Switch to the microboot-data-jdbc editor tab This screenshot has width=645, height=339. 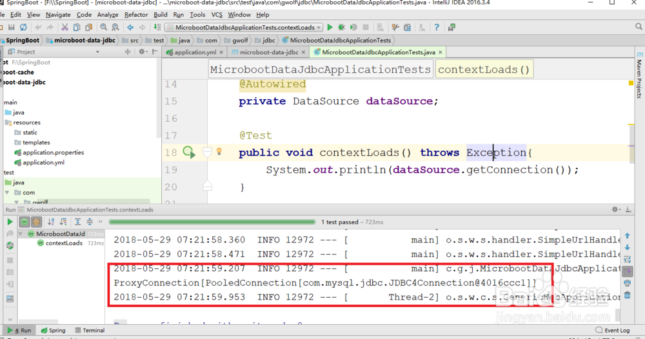[268, 52]
